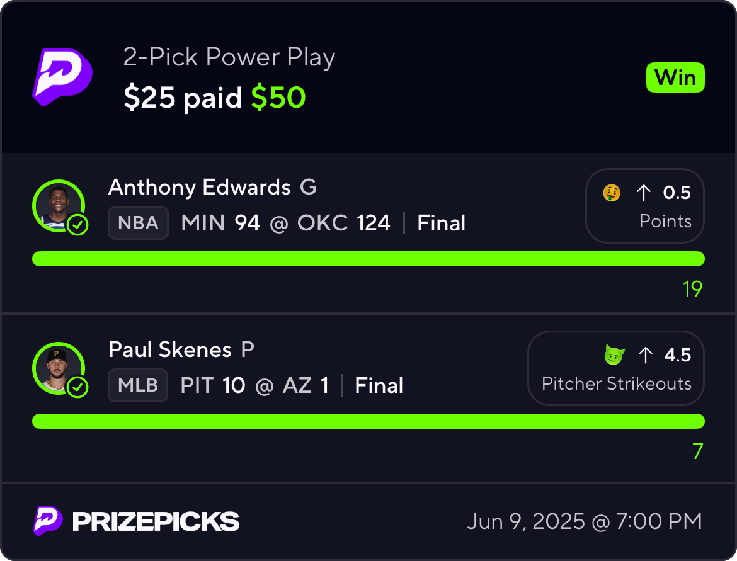Click Anthony Edwards green progress bar

pos(368,259)
